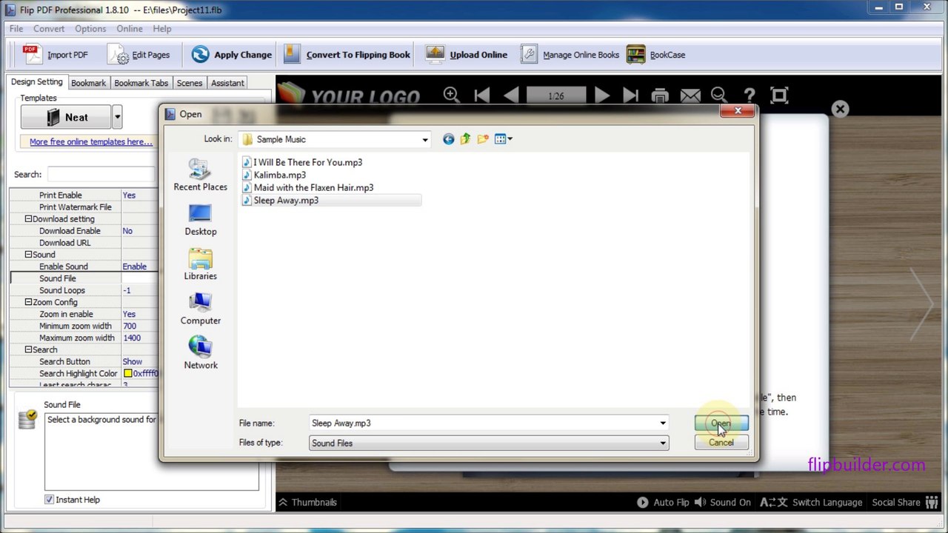Toggle Sound On in the preview bar
The height and width of the screenshot is (533, 948).
[x=722, y=503]
